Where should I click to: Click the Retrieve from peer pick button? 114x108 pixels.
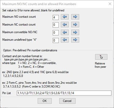tap(101, 57)
